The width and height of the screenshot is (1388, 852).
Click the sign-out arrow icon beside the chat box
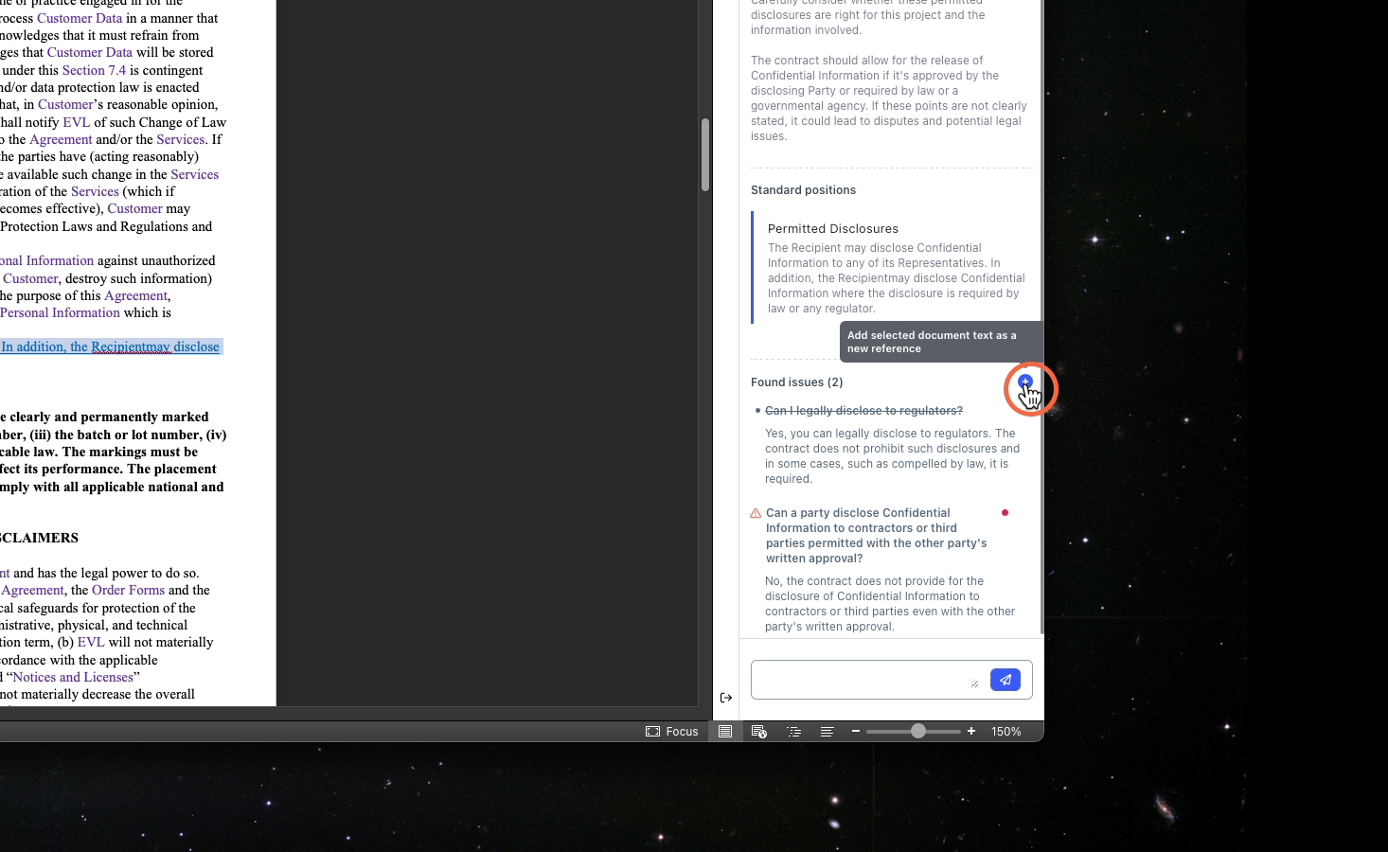click(726, 698)
